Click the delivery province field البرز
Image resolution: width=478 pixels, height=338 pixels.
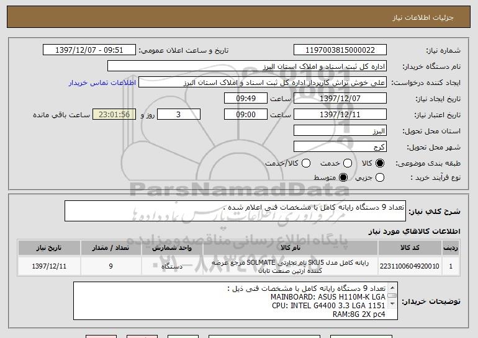point(340,131)
